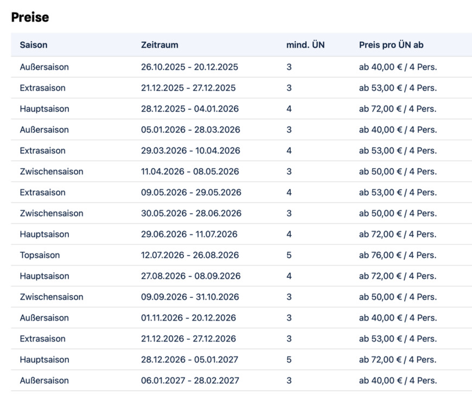472x407 pixels.
Task: Click the Preis pro ÜN ab header
Action: coord(391,45)
